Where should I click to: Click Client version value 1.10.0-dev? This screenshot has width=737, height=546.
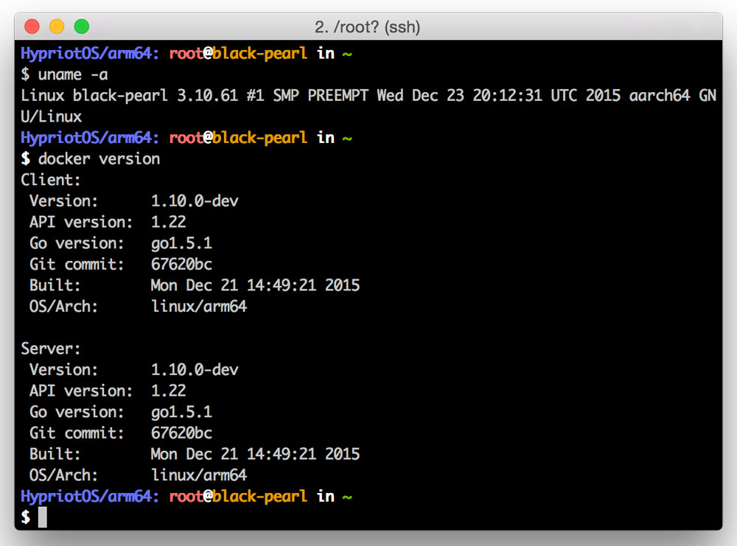click(x=195, y=201)
